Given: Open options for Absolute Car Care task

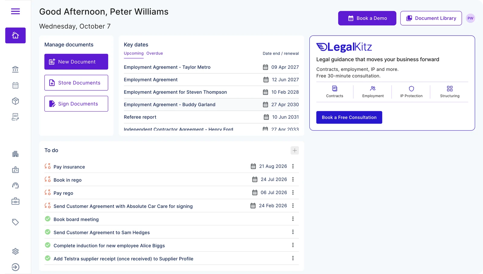Looking at the screenshot, I should (293, 206).
